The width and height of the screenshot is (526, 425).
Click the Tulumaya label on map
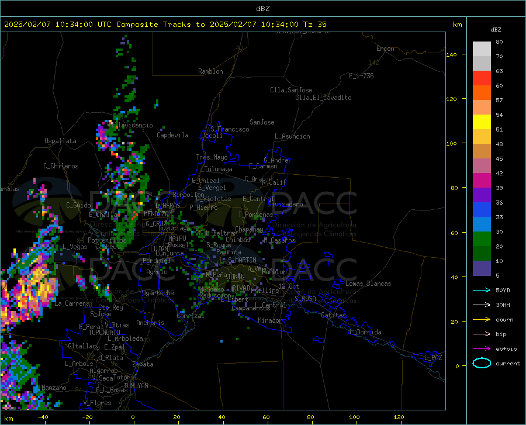click(x=218, y=169)
